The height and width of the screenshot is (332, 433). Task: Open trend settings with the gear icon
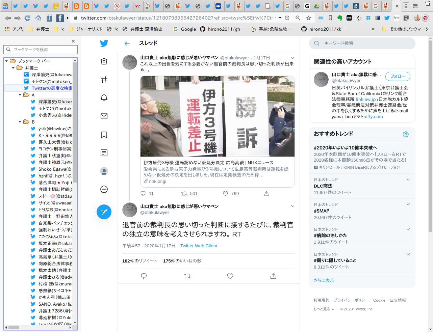click(406, 134)
